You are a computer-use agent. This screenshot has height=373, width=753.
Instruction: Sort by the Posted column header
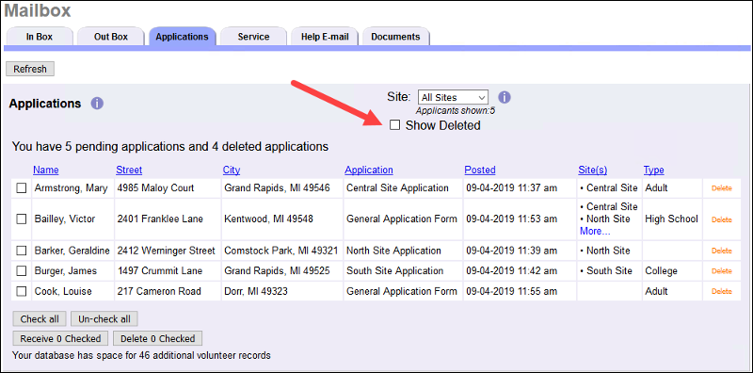point(480,170)
